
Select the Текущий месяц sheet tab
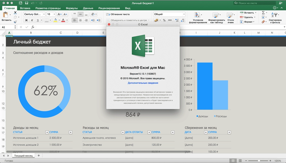coord(23,155)
